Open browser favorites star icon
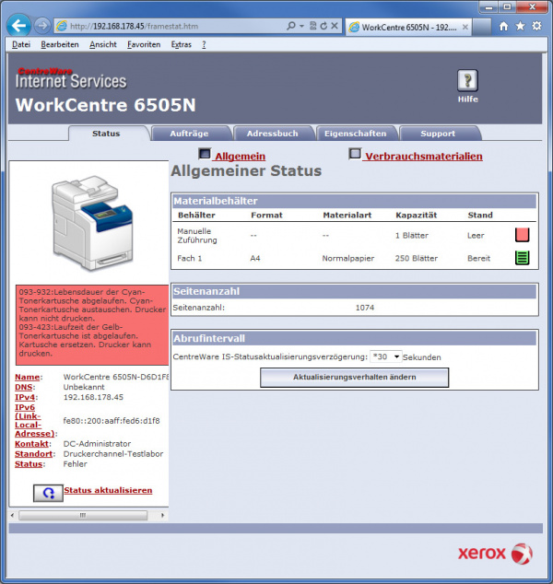Image resolution: width=553 pixels, height=584 pixels. (x=520, y=26)
